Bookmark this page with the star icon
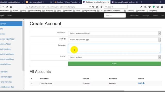Screen dimensions: 165x92 click(97, 7)
